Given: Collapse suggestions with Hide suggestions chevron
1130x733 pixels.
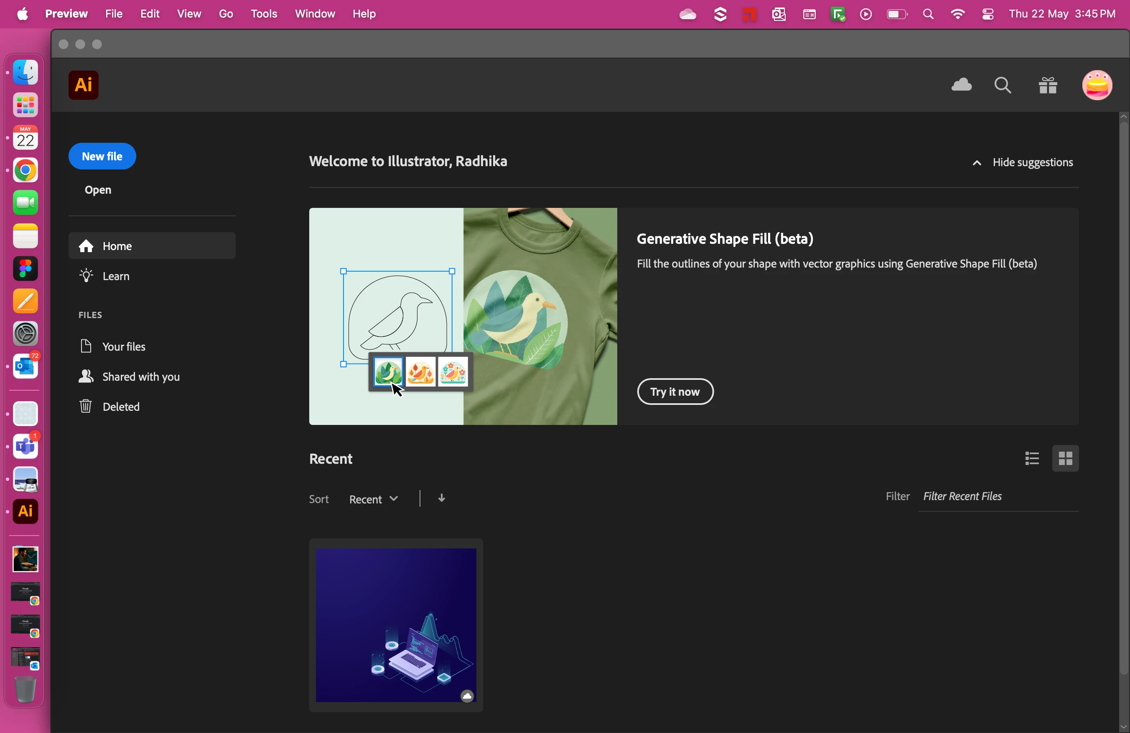Looking at the screenshot, I should coord(976,163).
